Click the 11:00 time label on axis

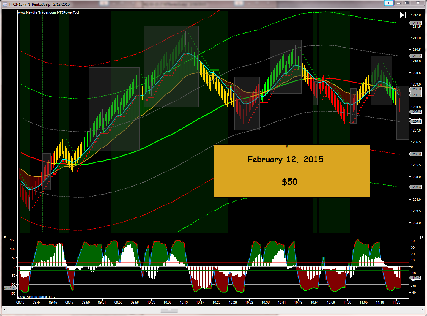pos(347,302)
